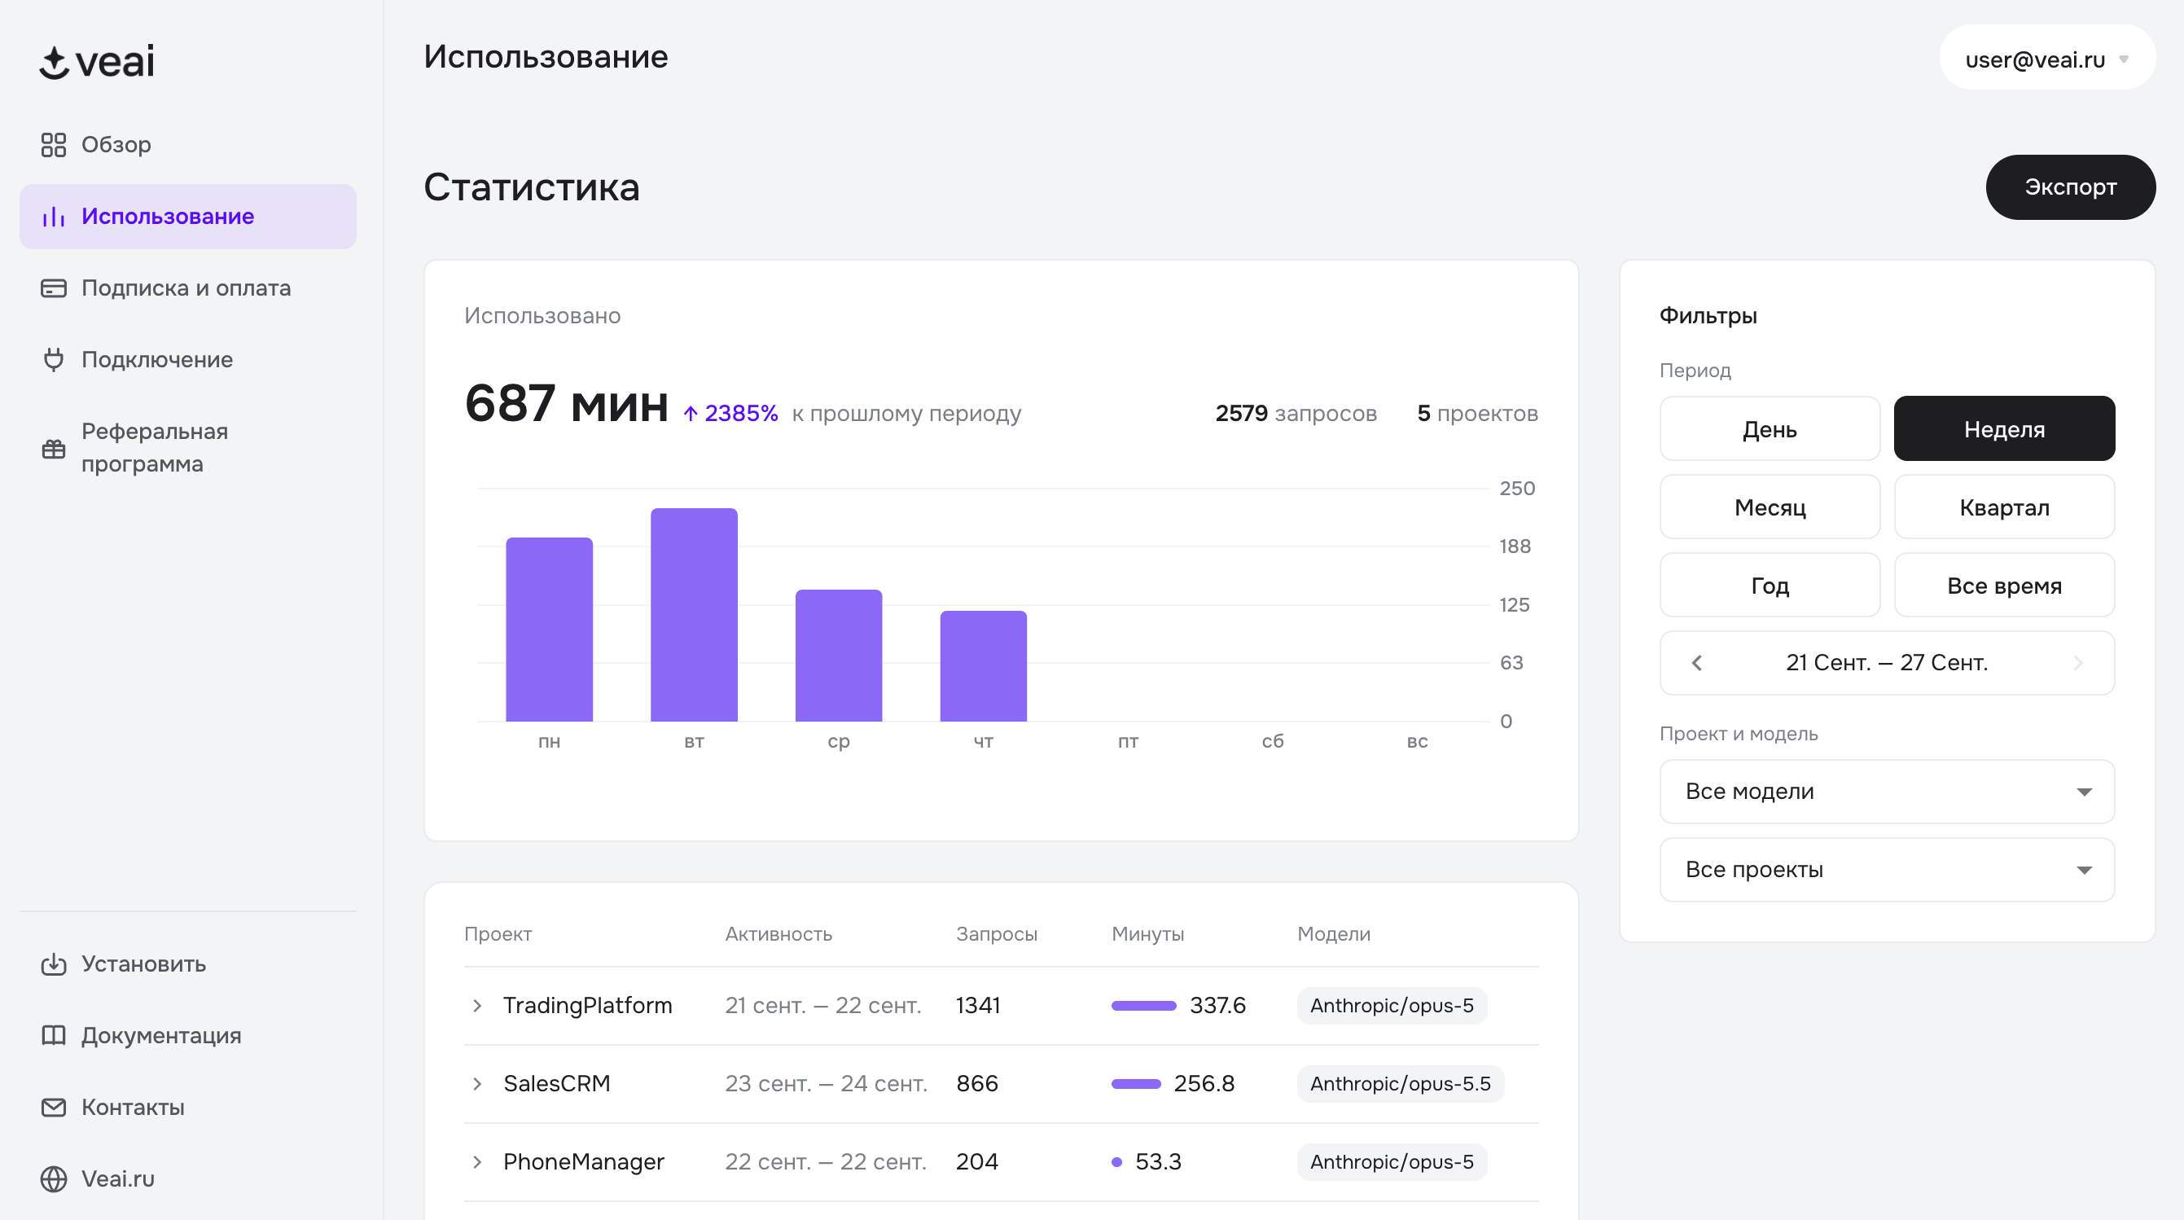Click the card icon for Подписка и оплата
This screenshot has width=2184, height=1220.
54,288
